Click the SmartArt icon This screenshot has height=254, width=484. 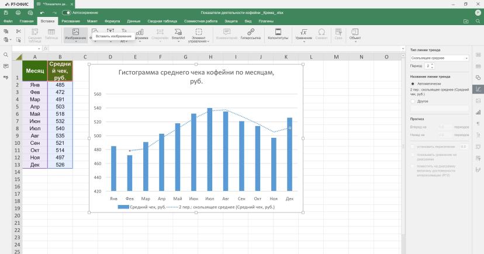pos(178,32)
